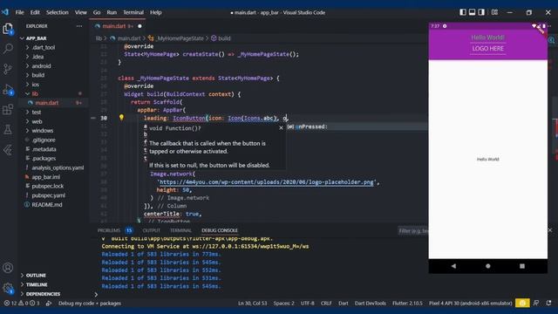Expand the windows folder
Viewport: 558px width, 314px height.
43,131
